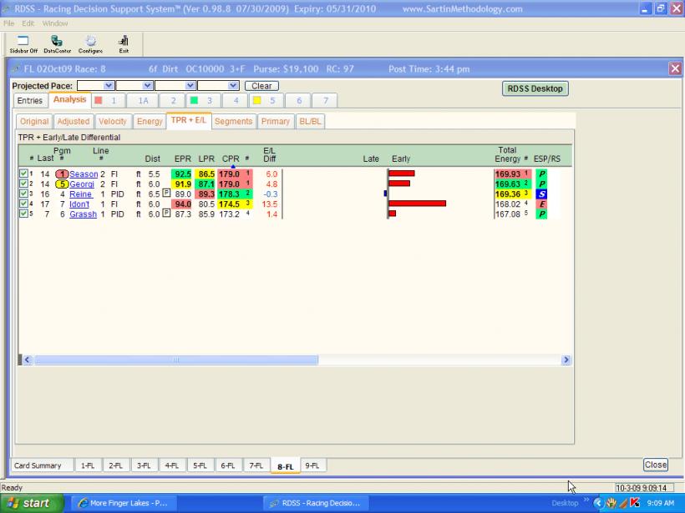
Task: Go to race tab 9-FL
Action: (312, 465)
